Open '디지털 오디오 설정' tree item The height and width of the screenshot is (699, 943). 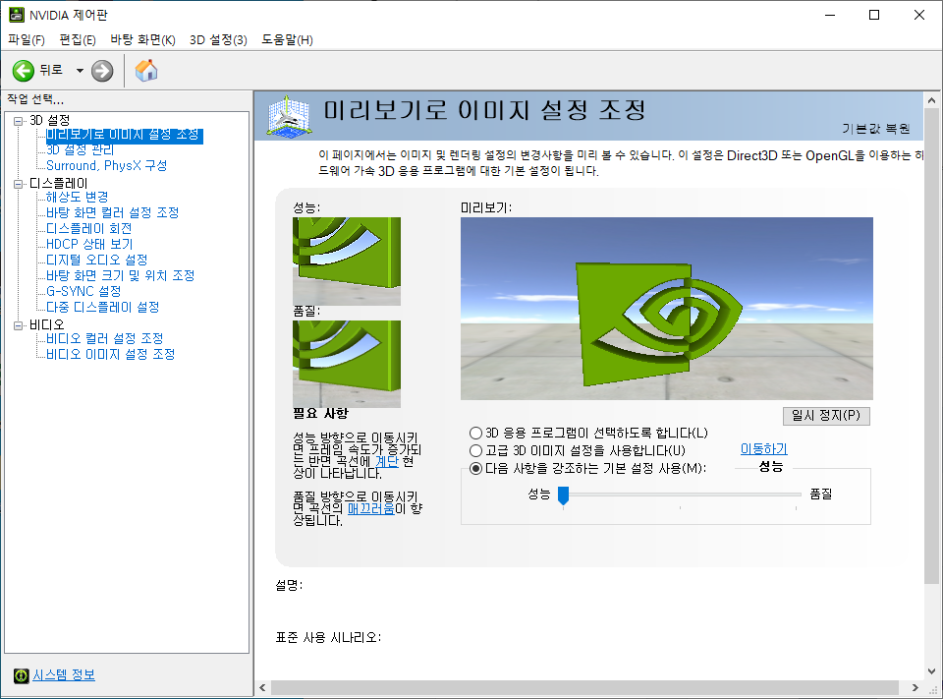97,260
